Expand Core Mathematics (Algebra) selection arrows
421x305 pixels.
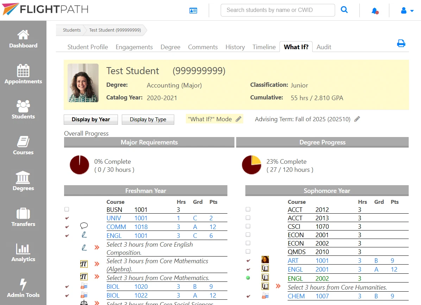(x=97, y=264)
